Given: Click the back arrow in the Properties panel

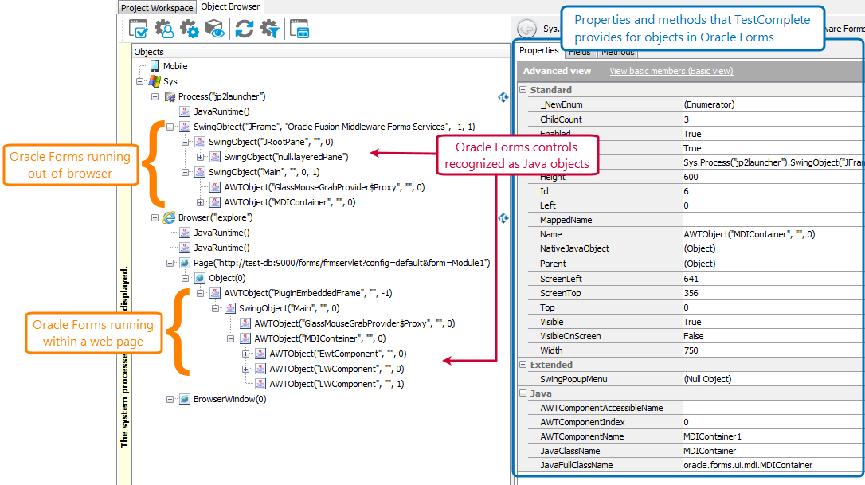Looking at the screenshot, I should 526,27.
